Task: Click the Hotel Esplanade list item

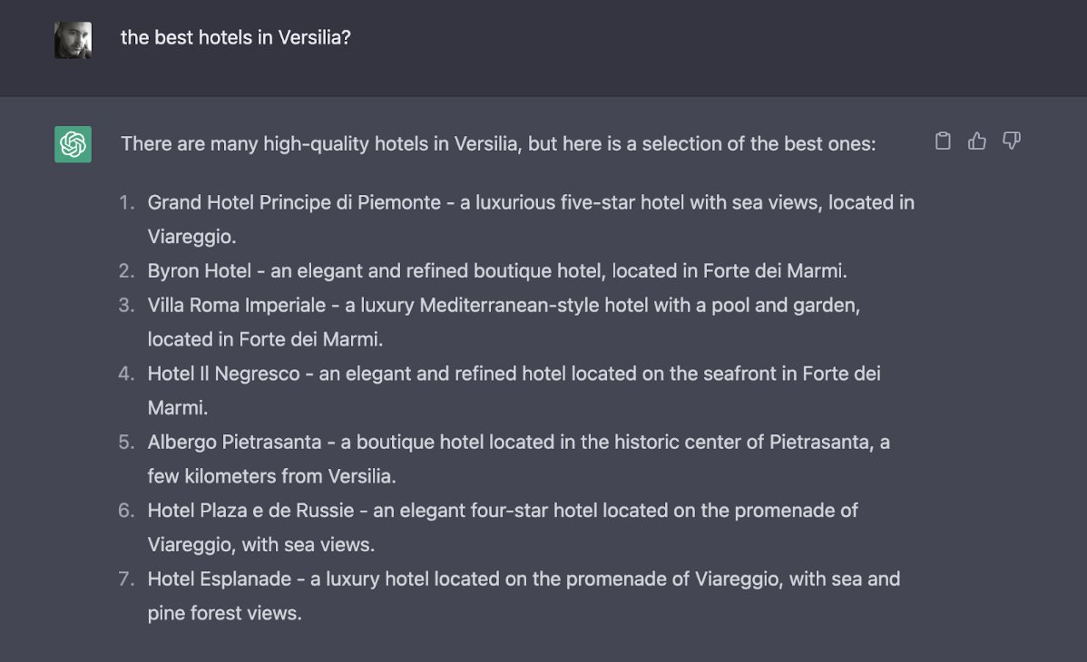Action: point(524,596)
